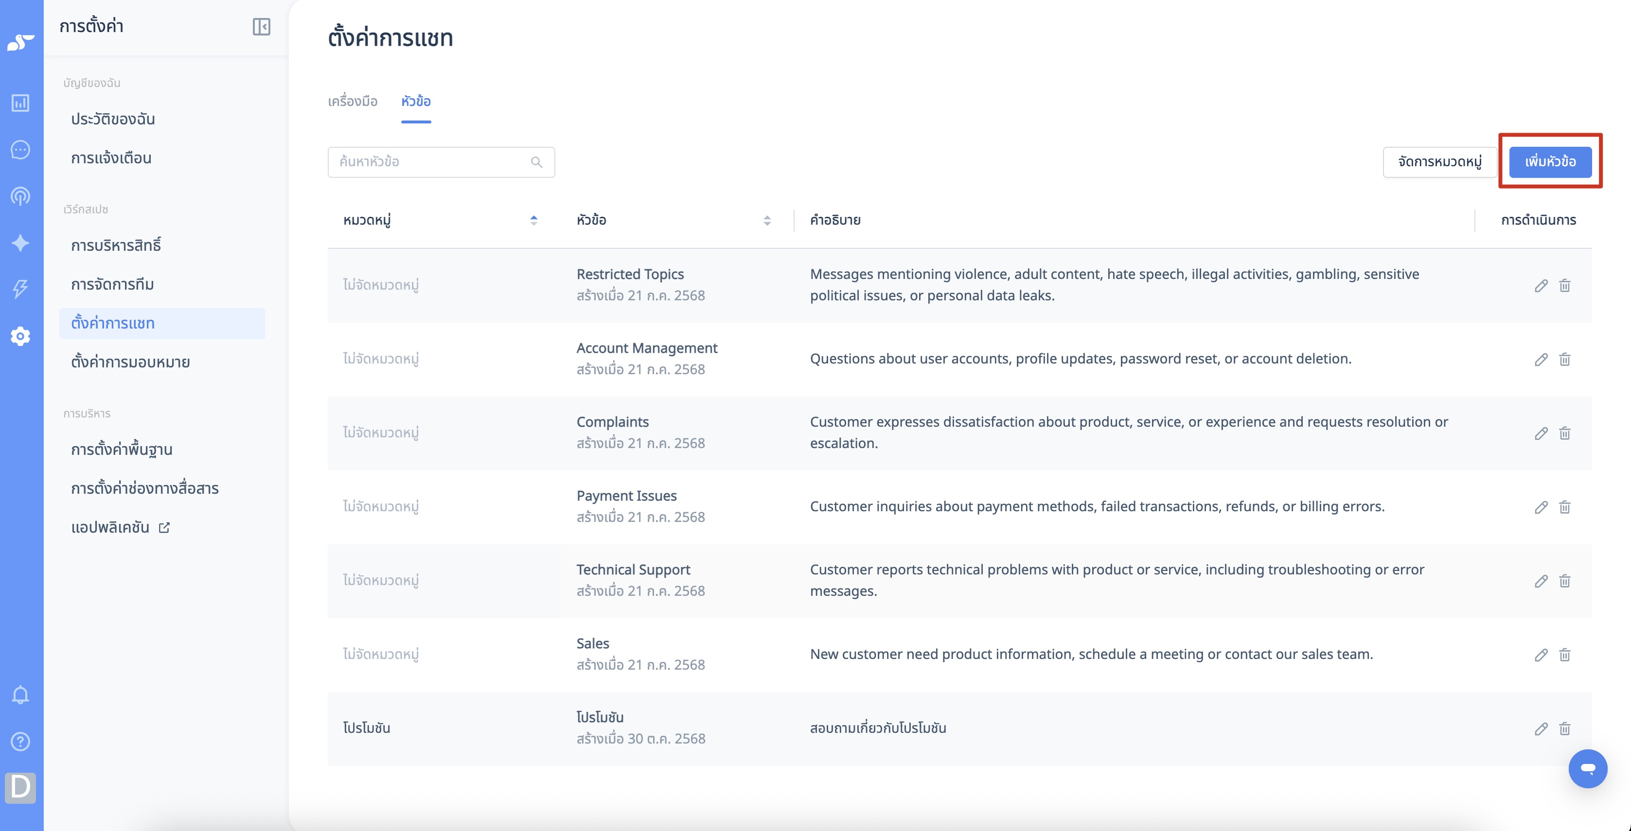Click the Payment Issues description text
Image resolution: width=1631 pixels, height=831 pixels.
click(x=1097, y=507)
